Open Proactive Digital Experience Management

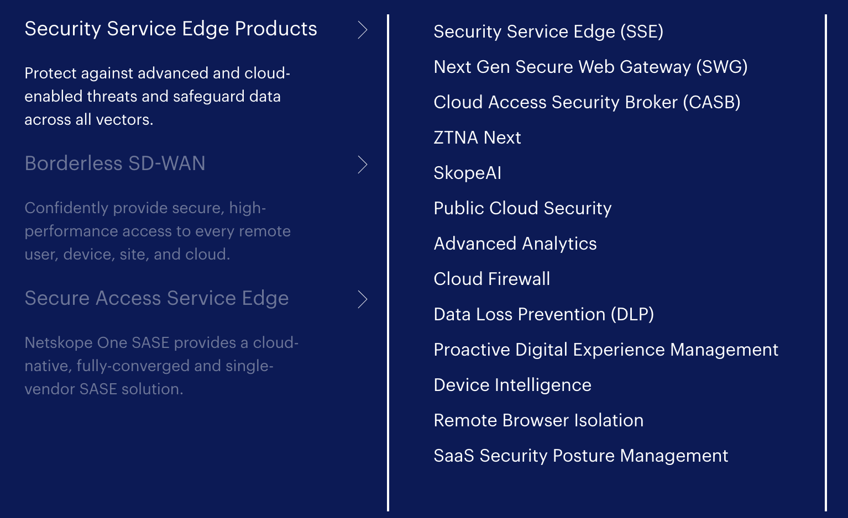(x=606, y=350)
